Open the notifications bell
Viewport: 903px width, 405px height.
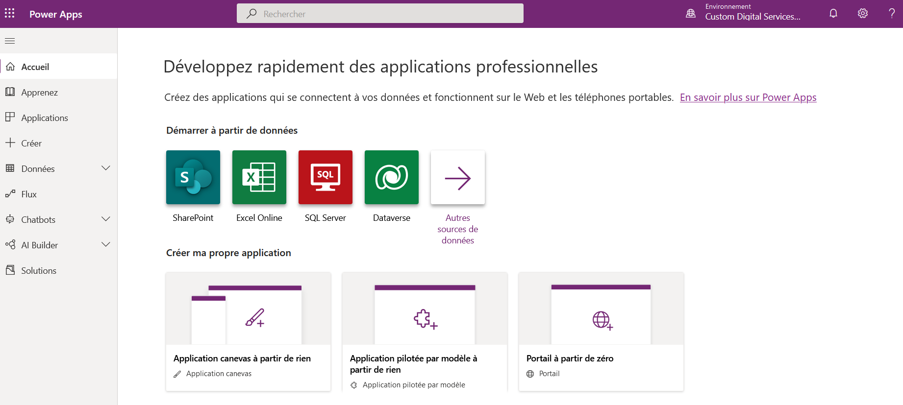click(x=833, y=13)
